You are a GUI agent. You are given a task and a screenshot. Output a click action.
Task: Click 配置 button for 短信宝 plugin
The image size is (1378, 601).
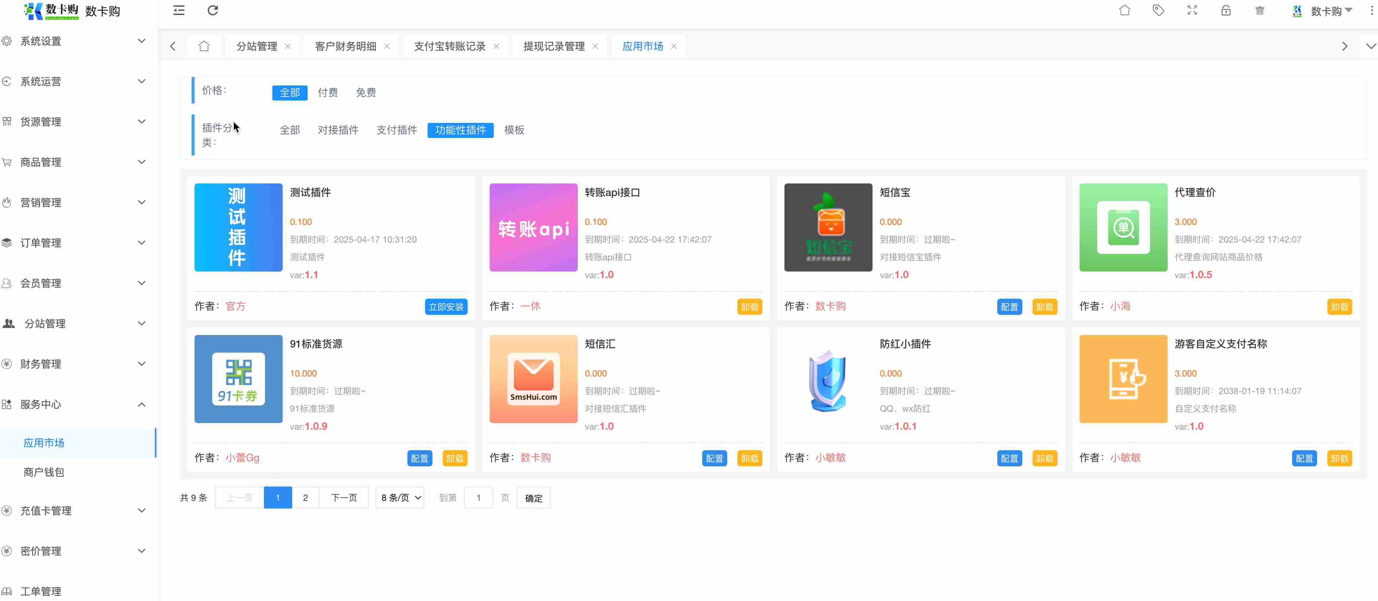tap(1009, 307)
